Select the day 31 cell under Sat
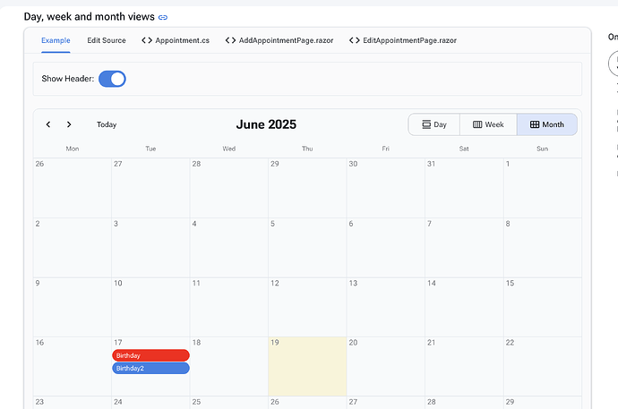The image size is (618, 409). [464, 188]
